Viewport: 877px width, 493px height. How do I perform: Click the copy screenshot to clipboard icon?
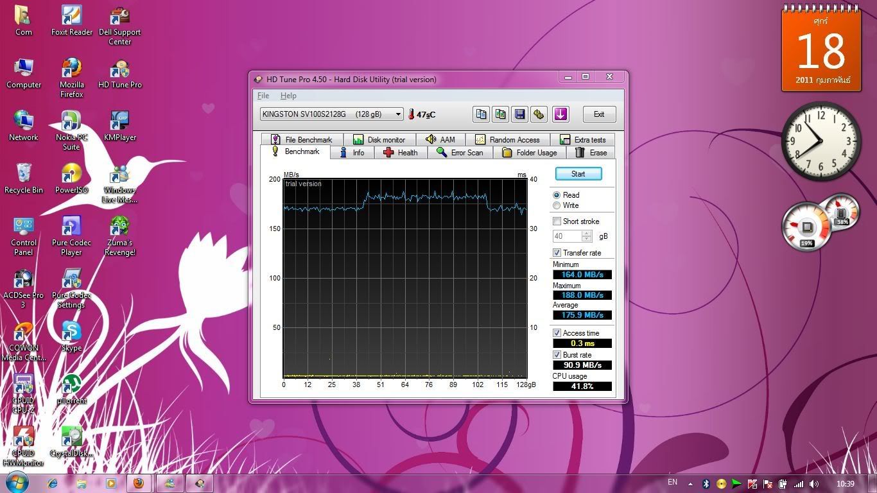tap(500, 114)
